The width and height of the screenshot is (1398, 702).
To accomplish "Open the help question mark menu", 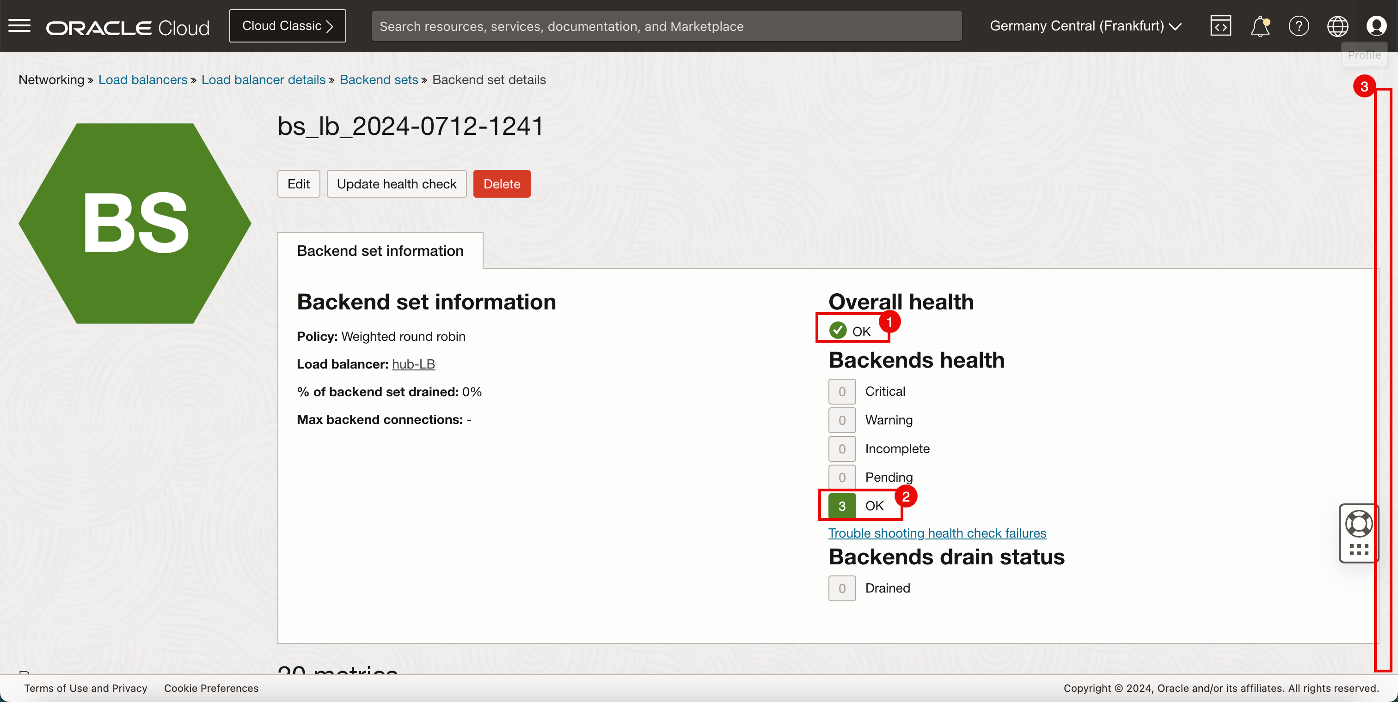I will [1299, 26].
